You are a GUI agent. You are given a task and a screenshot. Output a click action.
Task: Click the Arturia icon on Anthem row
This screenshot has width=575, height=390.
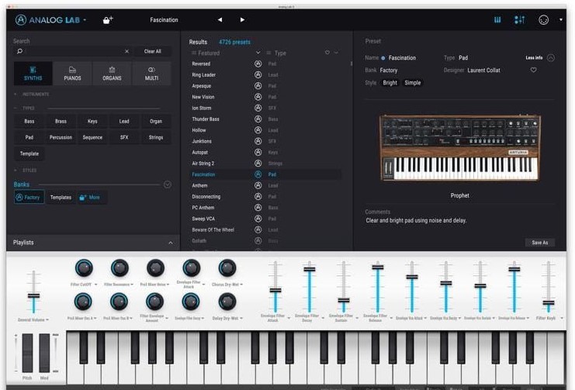[258, 185]
